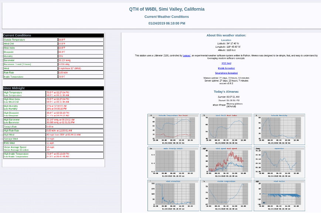Image resolution: width=321 pixels, height=213 pixels.
Task: Click the Today's Almanac heading
Action: [226, 92]
